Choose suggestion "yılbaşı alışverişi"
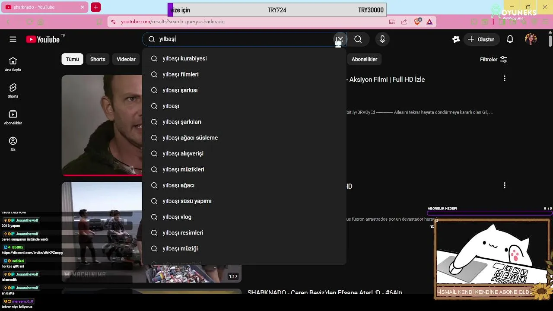 (244, 154)
